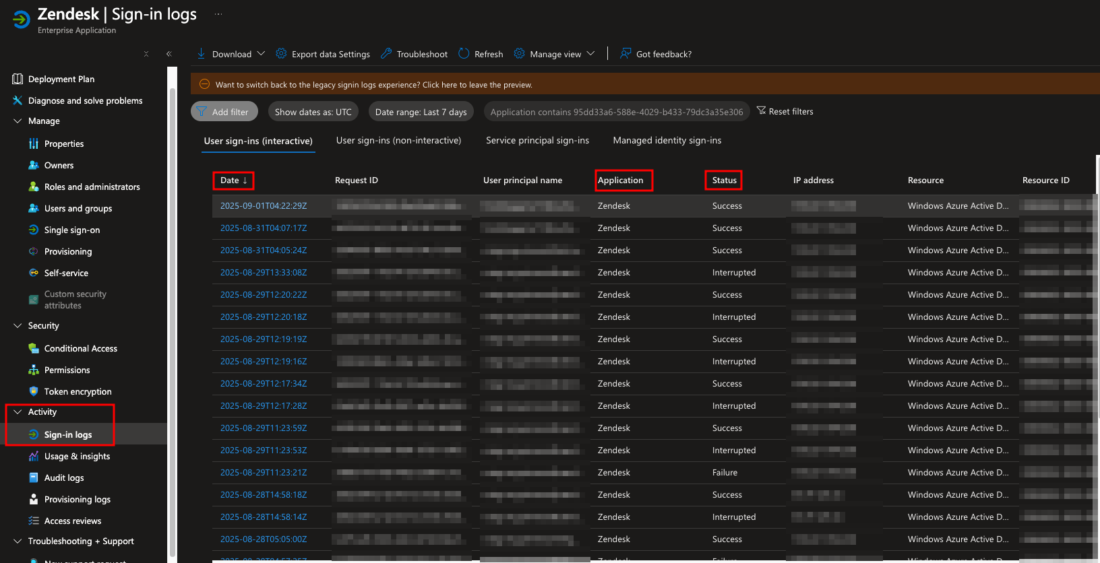
Task: Click the Usage & insights chart icon
Action: tap(34, 456)
